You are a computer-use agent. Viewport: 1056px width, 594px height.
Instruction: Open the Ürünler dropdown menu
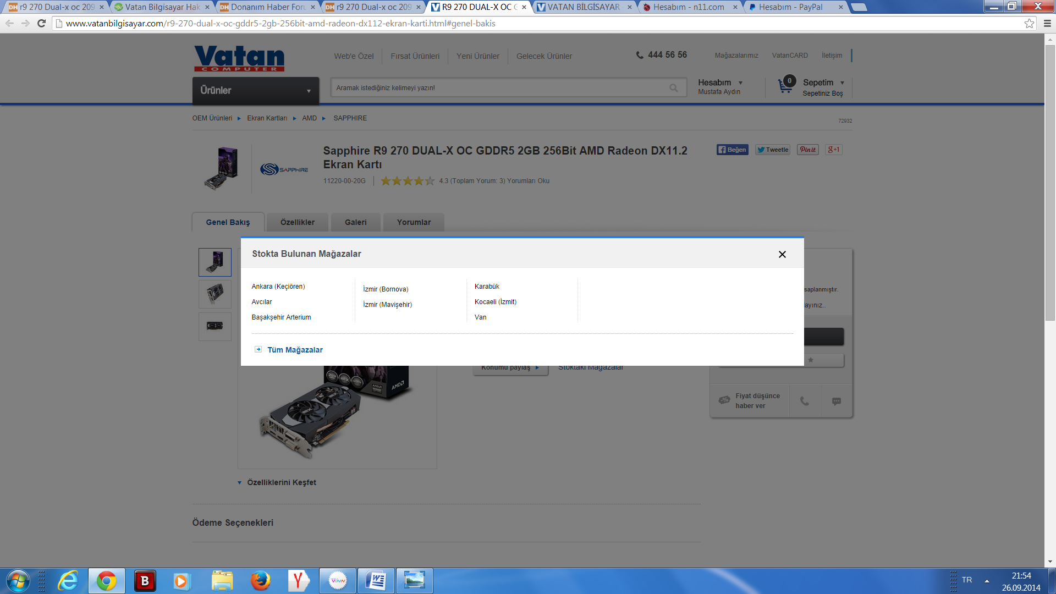(256, 91)
